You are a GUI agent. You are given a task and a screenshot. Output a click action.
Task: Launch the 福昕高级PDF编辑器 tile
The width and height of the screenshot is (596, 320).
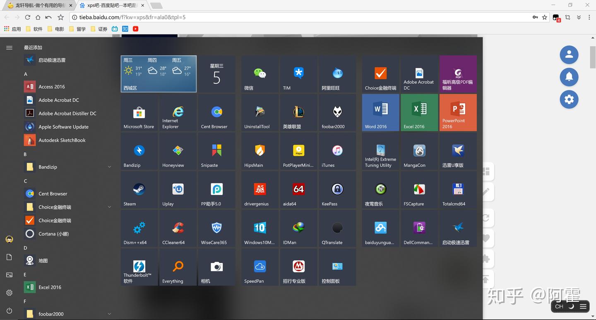coord(458,74)
